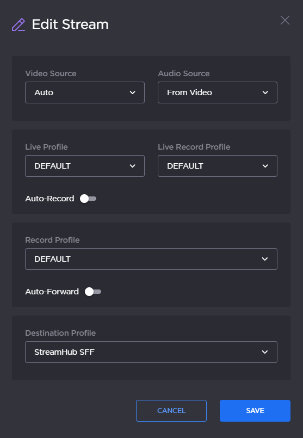Click the Auto-Record label text
Viewport: 303px width, 438px height.
pyautogui.click(x=50, y=199)
